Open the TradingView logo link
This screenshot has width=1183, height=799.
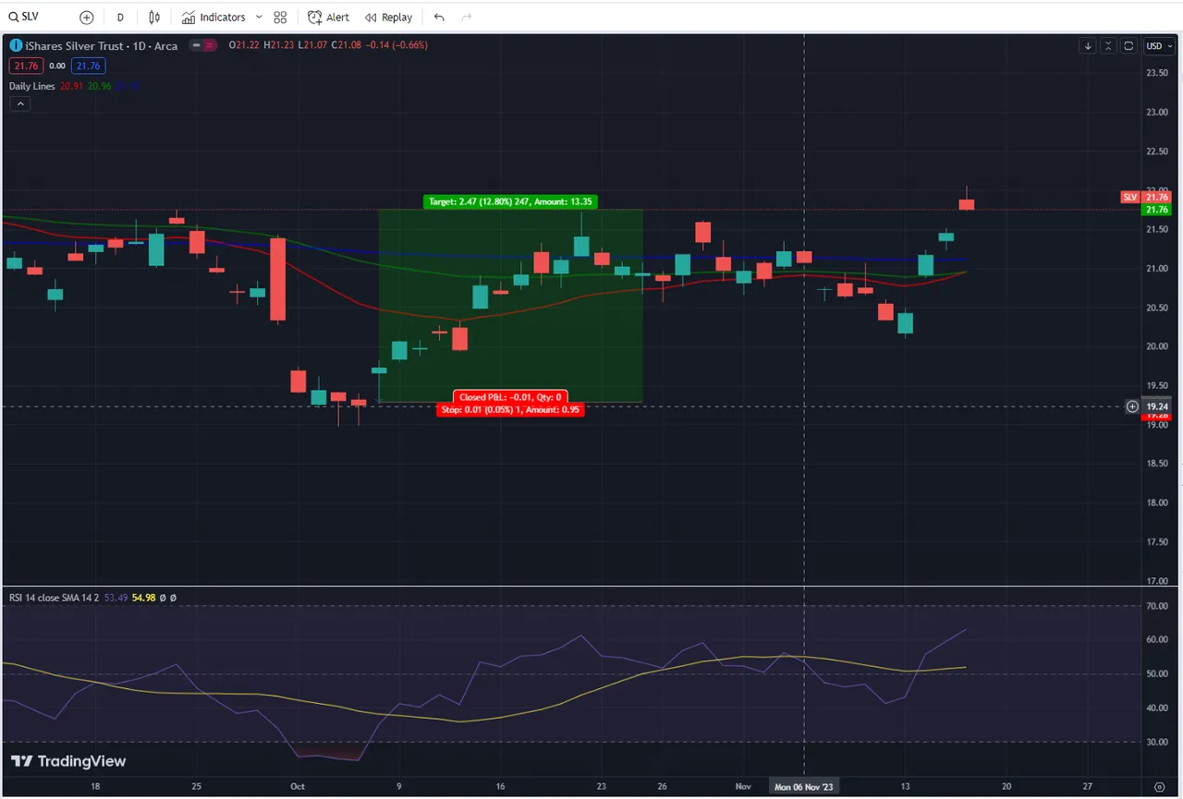click(x=68, y=761)
